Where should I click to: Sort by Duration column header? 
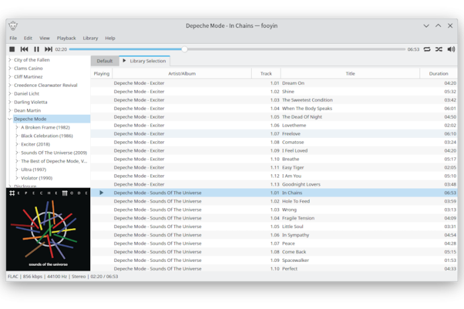pos(439,74)
